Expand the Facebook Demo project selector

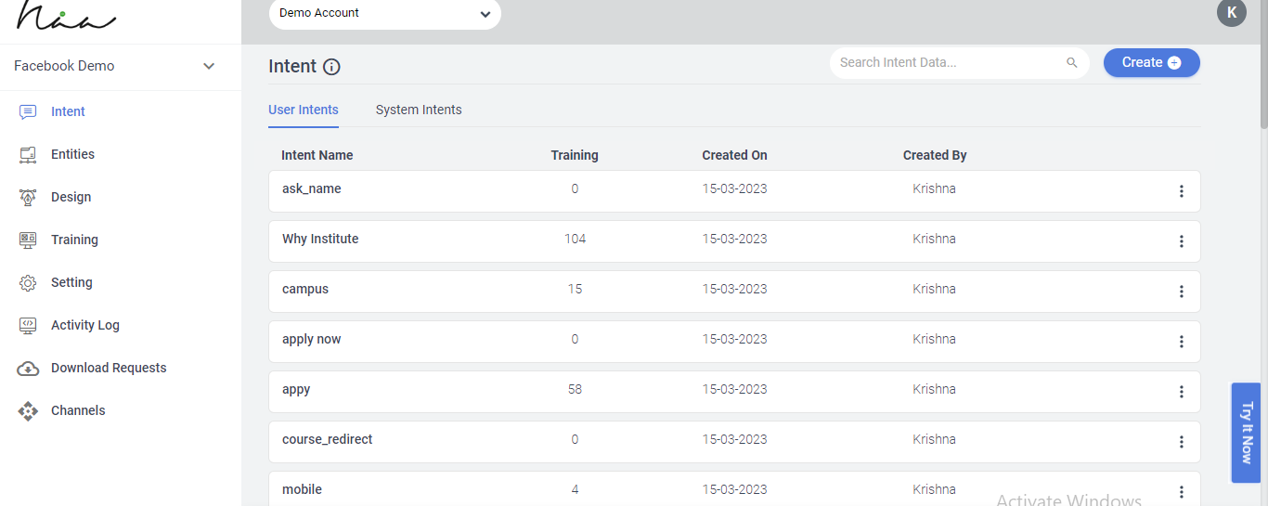pyautogui.click(x=209, y=66)
